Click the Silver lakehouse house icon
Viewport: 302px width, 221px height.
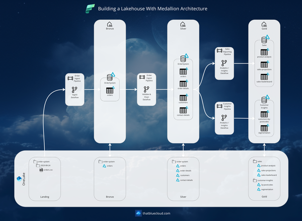[x=183, y=25]
